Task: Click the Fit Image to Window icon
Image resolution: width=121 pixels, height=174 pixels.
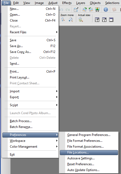Action: [x=104, y=20]
